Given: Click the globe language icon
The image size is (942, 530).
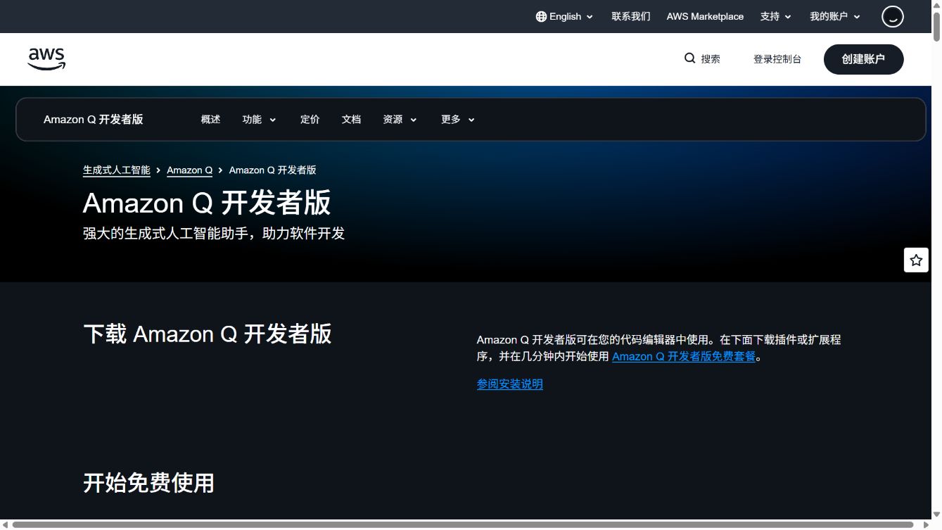Looking at the screenshot, I should pos(541,16).
